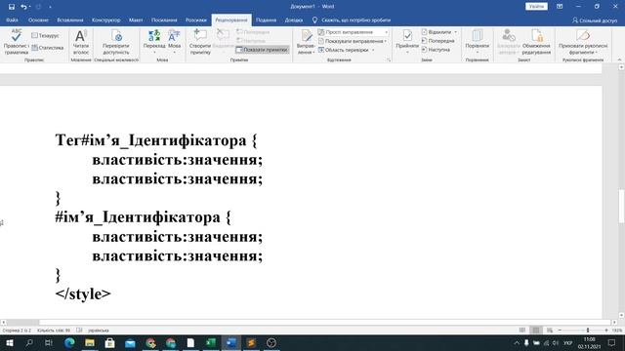Switch to the Вставлення insert tab

[x=70, y=19]
